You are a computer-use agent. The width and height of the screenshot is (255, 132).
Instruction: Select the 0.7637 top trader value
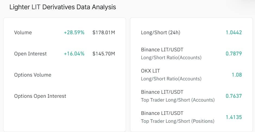234,96
